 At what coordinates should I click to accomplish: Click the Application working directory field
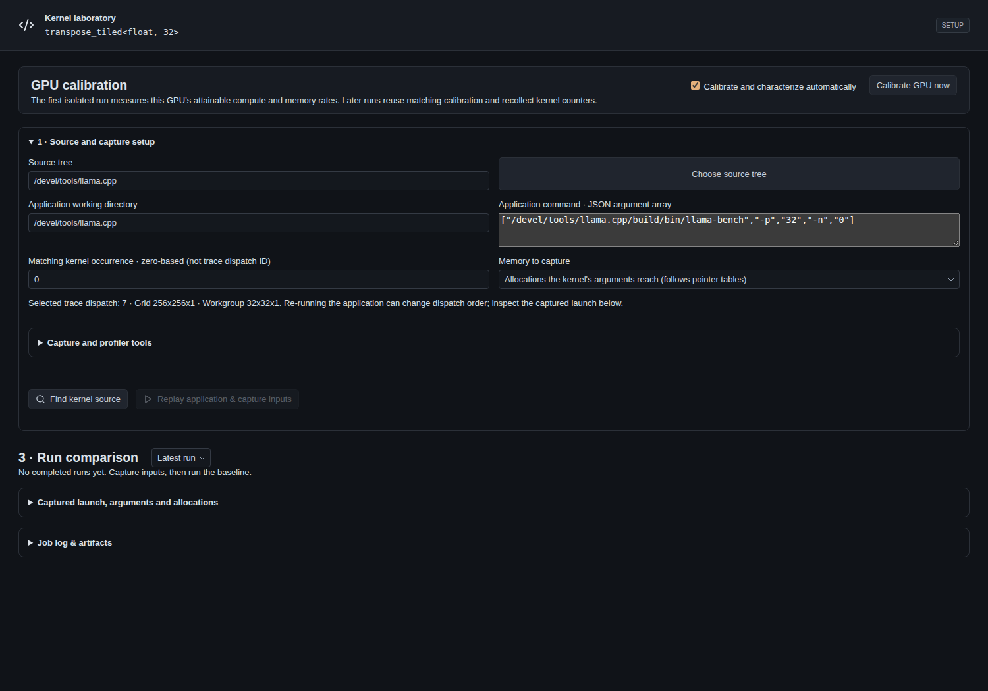pyautogui.click(x=259, y=223)
